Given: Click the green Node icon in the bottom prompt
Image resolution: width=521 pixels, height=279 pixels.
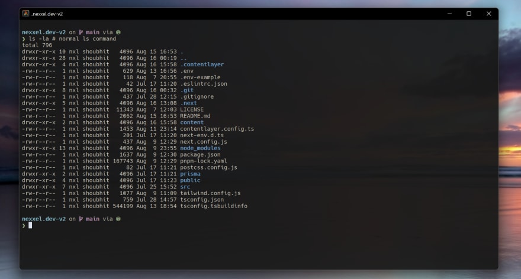Looking at the screenshot, I should [118, 219].
